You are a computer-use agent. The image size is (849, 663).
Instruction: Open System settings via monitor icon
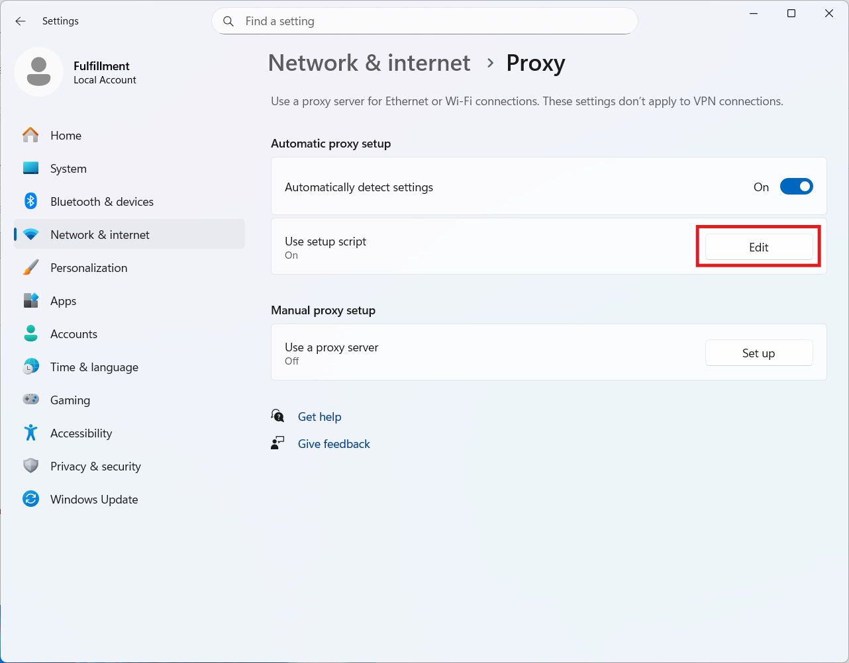(x=30, y=168)
